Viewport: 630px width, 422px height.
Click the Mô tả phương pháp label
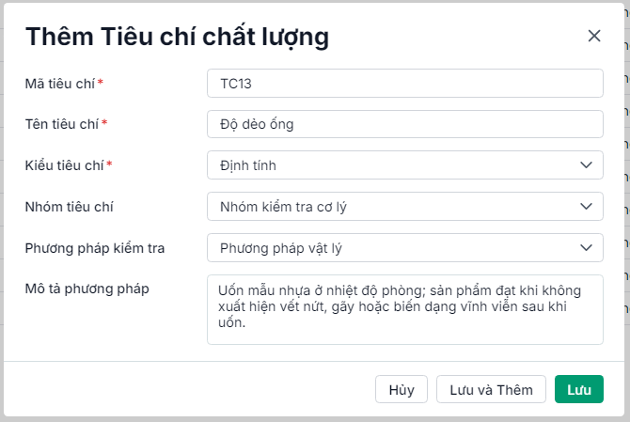pos(87,288)
